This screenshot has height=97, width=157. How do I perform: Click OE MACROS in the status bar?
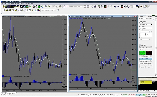click(132, 95)
